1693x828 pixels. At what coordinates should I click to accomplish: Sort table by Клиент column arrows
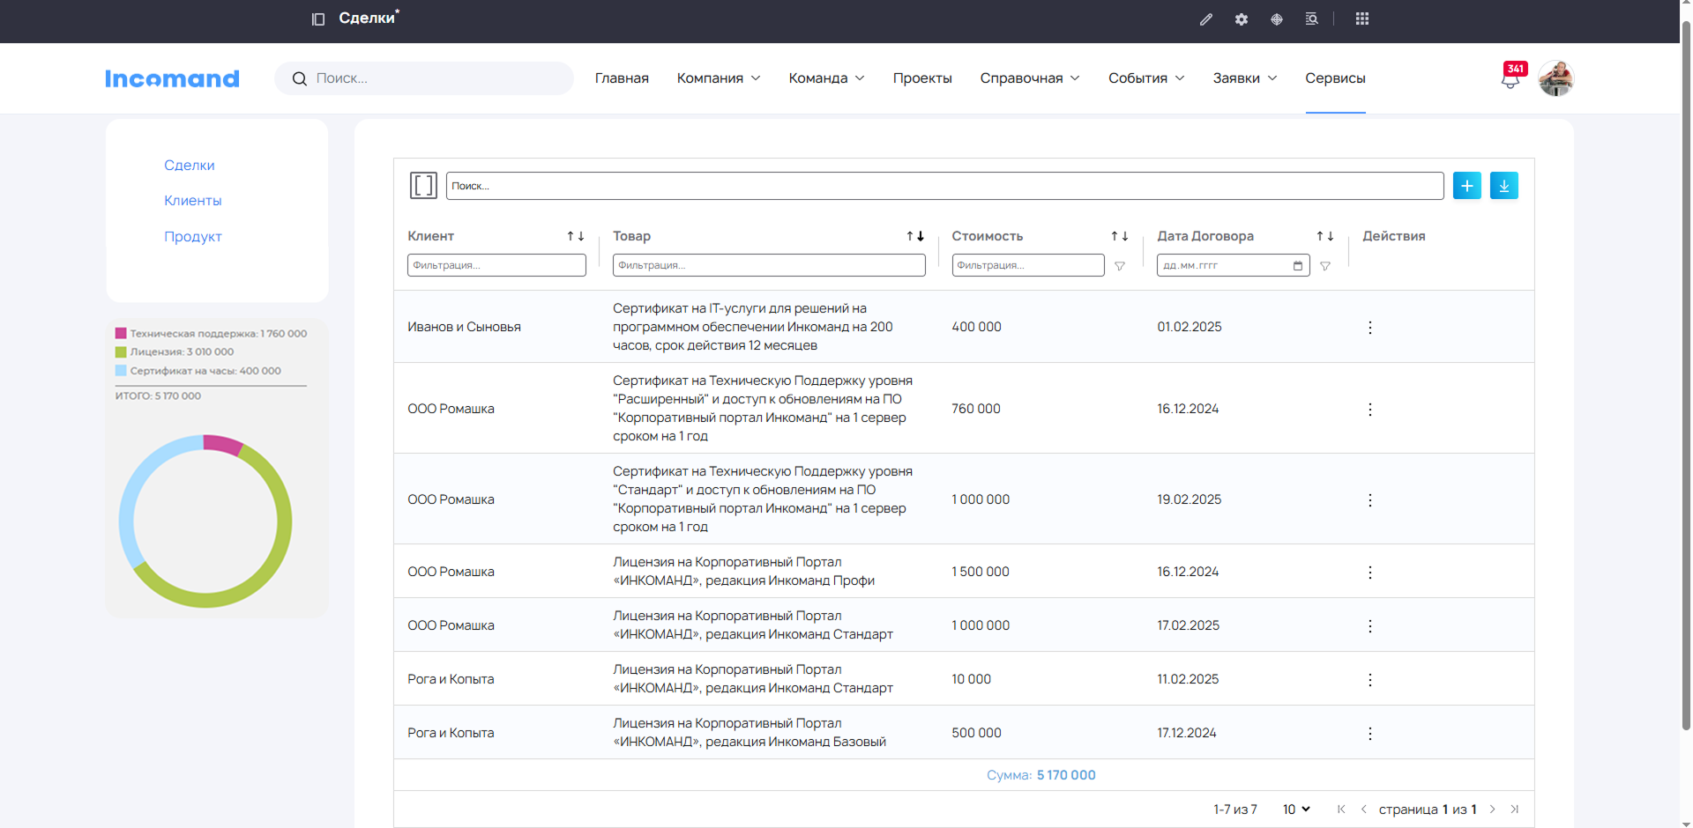[575, 236]
